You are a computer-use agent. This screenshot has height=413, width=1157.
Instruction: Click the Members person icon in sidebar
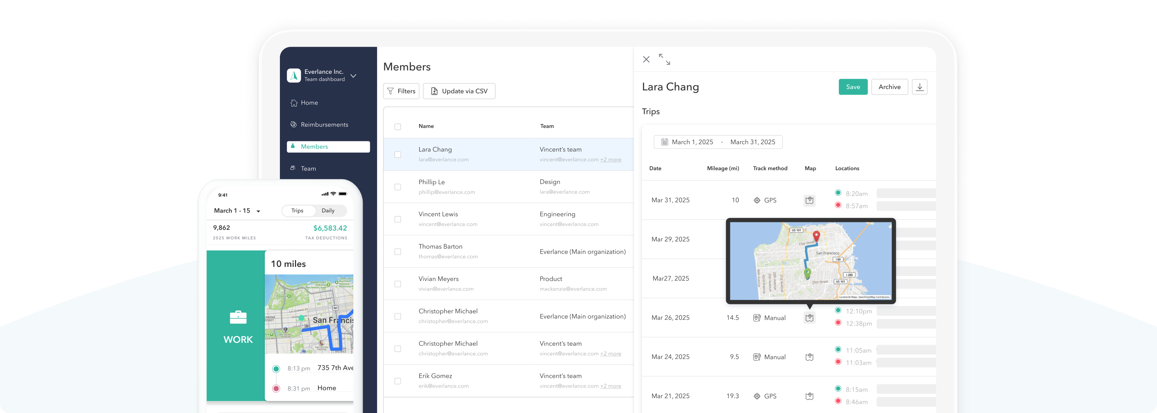pyautogui.click(x=293, y=146)
